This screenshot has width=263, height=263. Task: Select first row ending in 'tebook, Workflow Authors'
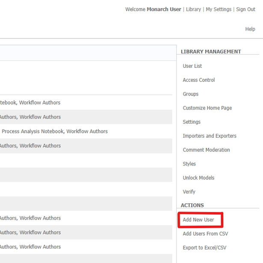30,103
